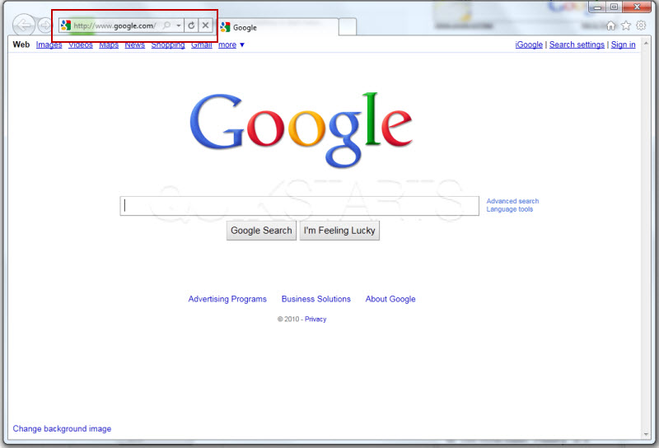Open the Tools gear icon
The image size is (659, 448).
pos(641,26)
